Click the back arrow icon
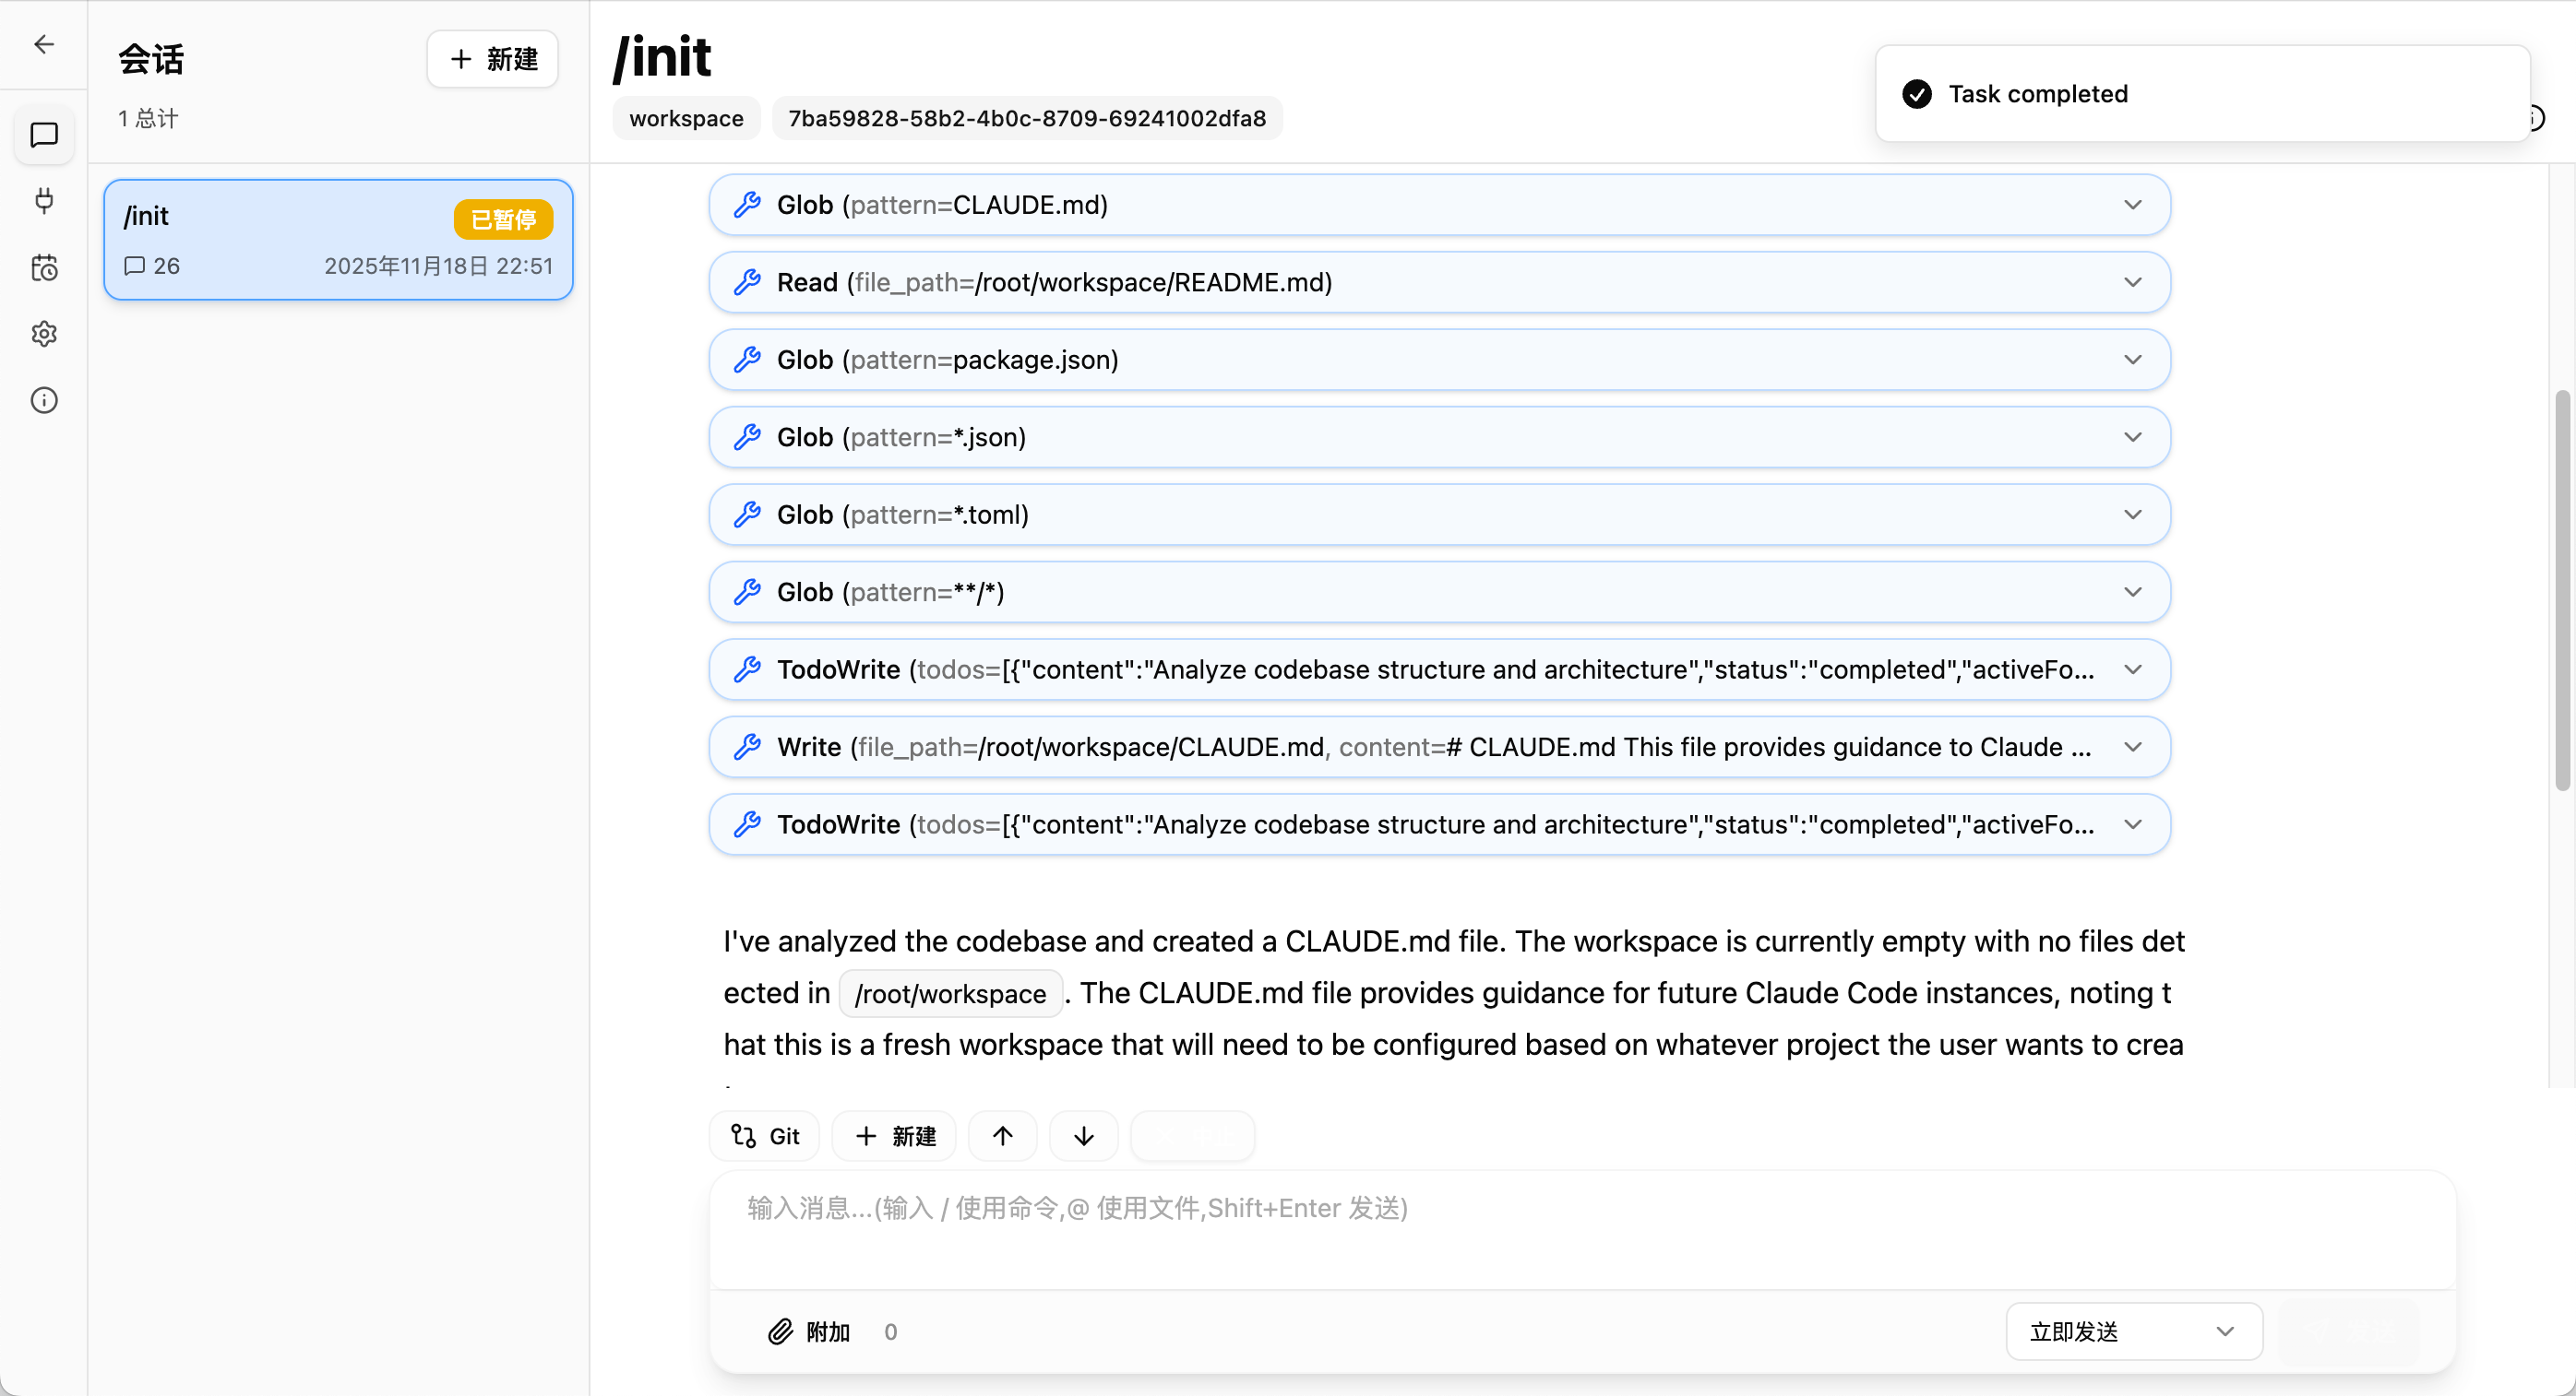Image resolution: width=2576 pixels, height=1396 pixels. tap(44, 44)
